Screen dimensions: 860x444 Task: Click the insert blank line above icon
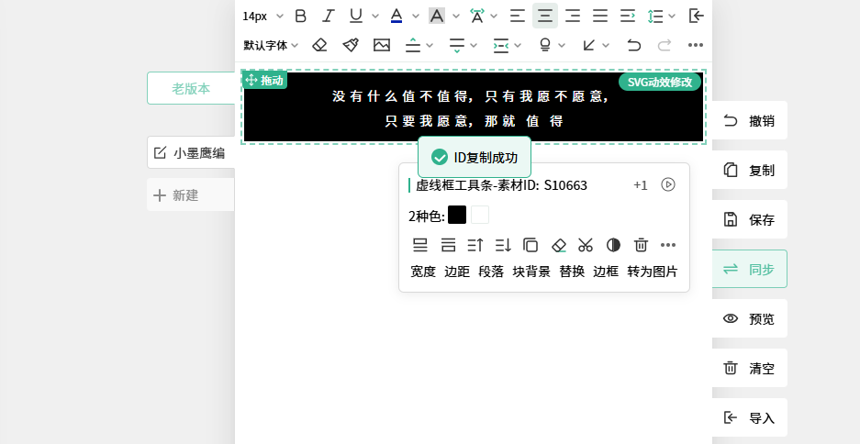[448, 245]
